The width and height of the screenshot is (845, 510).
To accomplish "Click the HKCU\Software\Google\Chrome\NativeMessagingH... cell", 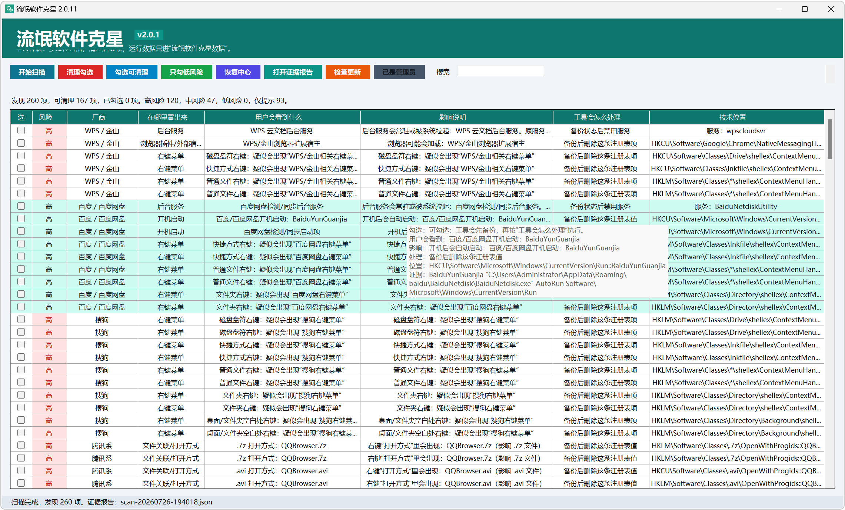I will pos(736,143).
